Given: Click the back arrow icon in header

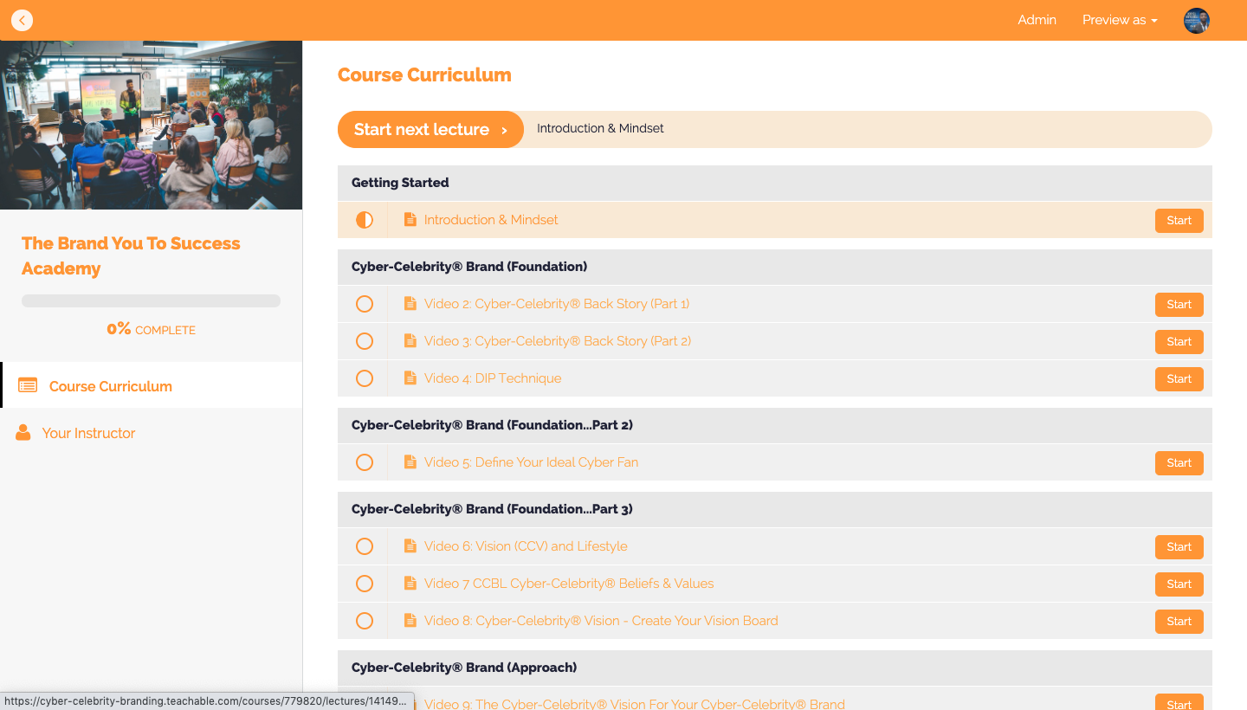Looking at the screenshot, I should pos(22,20).
